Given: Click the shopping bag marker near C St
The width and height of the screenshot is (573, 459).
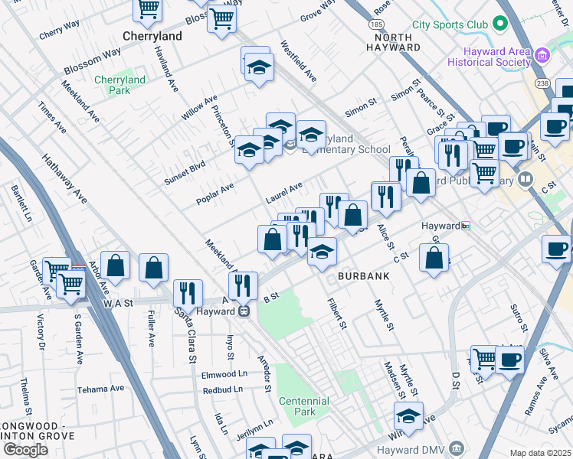Looking at the screenshot, I should pos(434,261).
